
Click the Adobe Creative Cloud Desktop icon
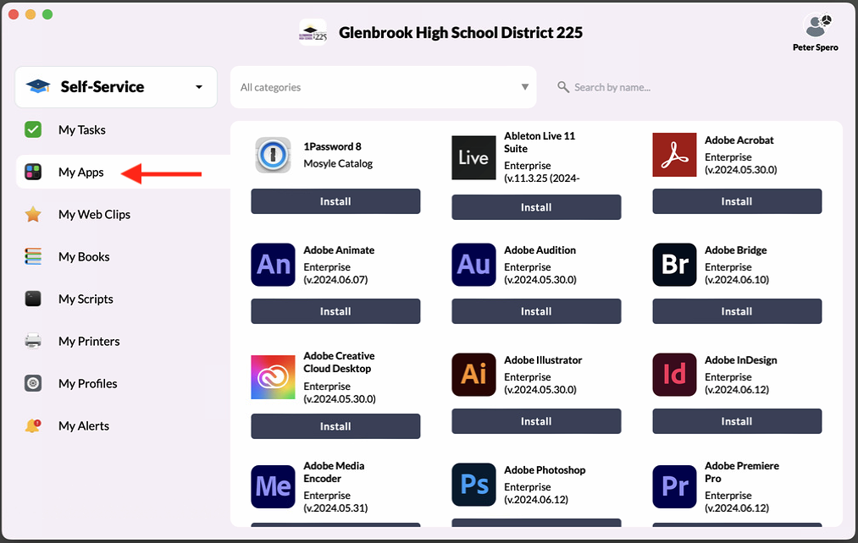[273, 377]
